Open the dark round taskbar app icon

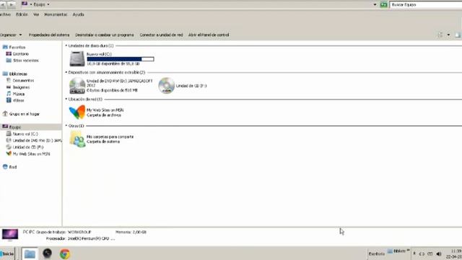coord(47,253)
